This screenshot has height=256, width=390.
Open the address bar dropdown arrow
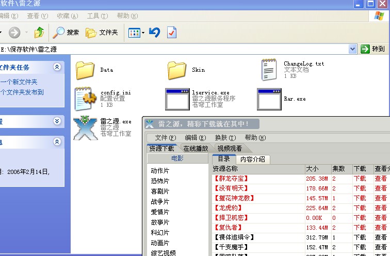click(352, 49)
